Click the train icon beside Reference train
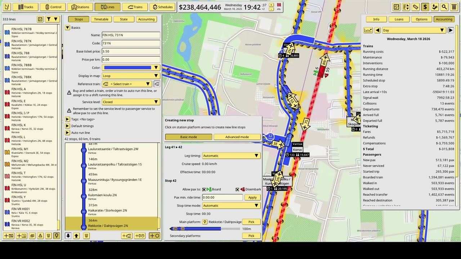 point(157,84)
